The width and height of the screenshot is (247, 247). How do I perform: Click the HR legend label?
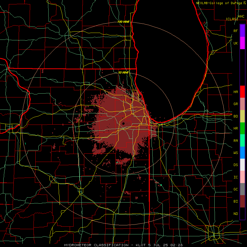(x=236, y=128)
